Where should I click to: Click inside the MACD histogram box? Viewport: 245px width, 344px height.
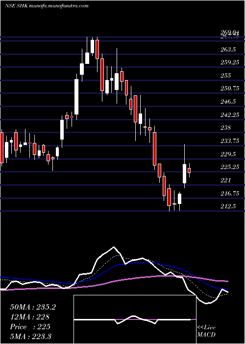[x=135, y=319]
